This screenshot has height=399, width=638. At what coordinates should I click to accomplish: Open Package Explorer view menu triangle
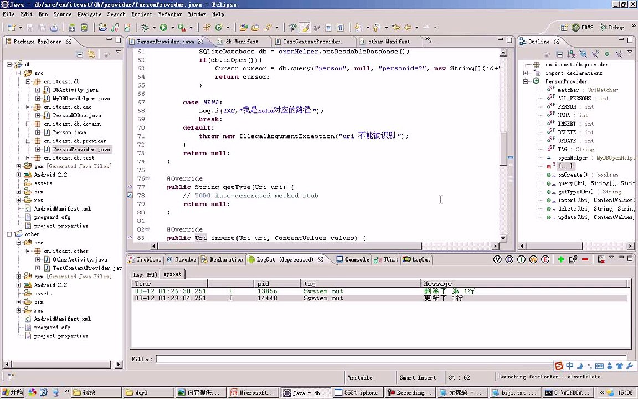(118, 52)
